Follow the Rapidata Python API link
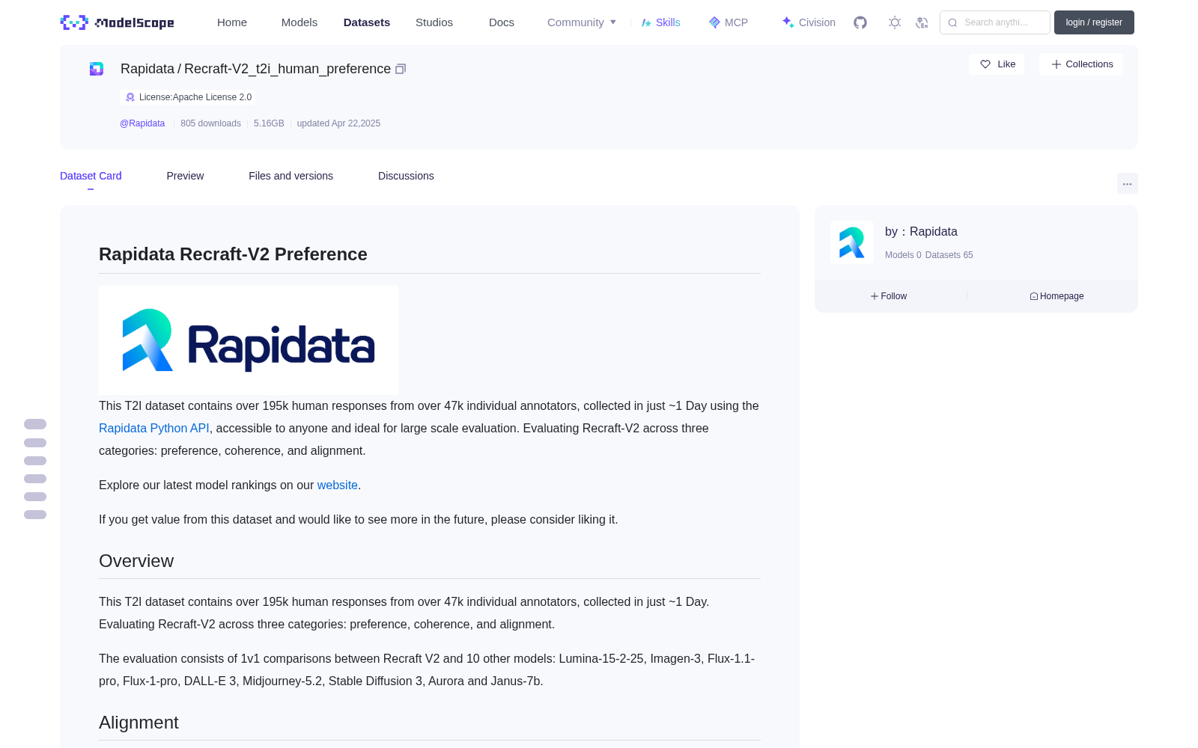The width and height of the screenshot is (1198, 748). 154,429
